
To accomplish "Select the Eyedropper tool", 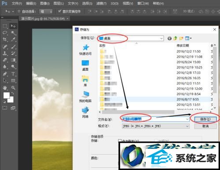I will click(13, 39).
